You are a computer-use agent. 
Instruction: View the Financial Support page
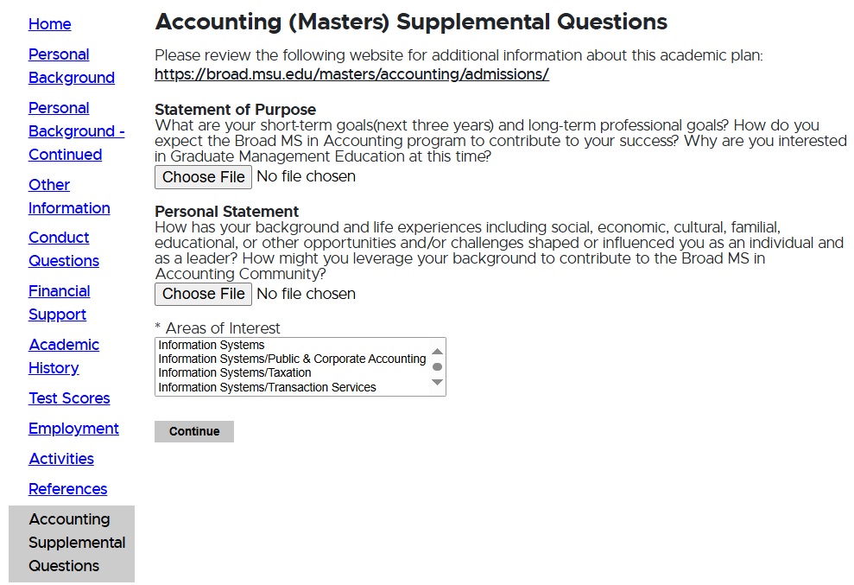click(59, 302)
